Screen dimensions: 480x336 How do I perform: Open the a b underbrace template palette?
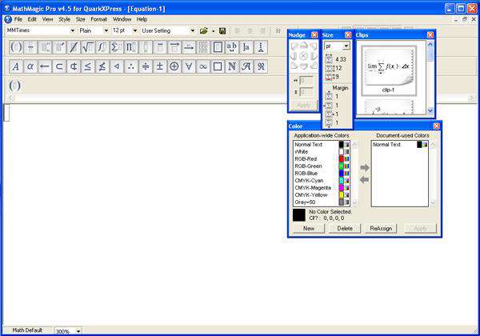click(232, 47)
